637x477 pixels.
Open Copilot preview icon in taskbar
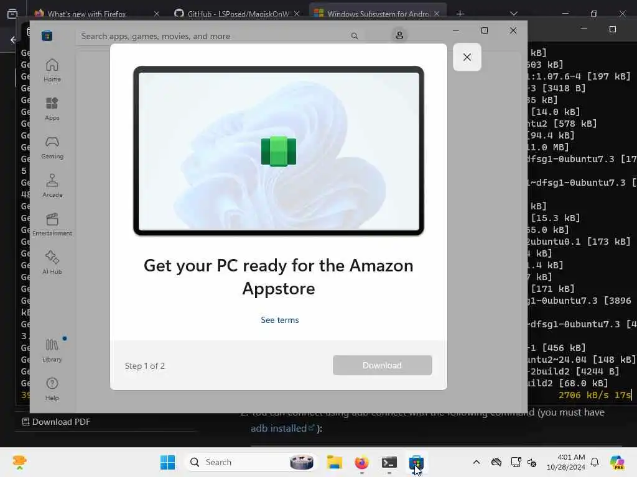pos(617,462)
